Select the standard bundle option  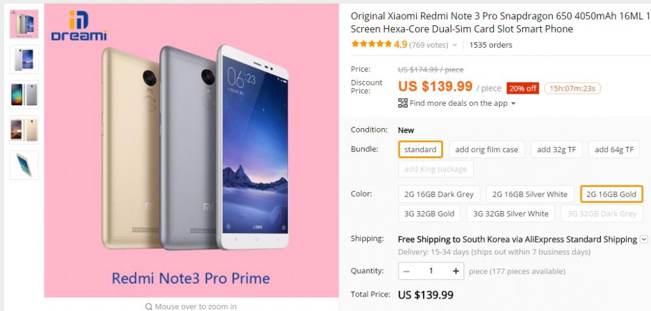pos(420,150)
